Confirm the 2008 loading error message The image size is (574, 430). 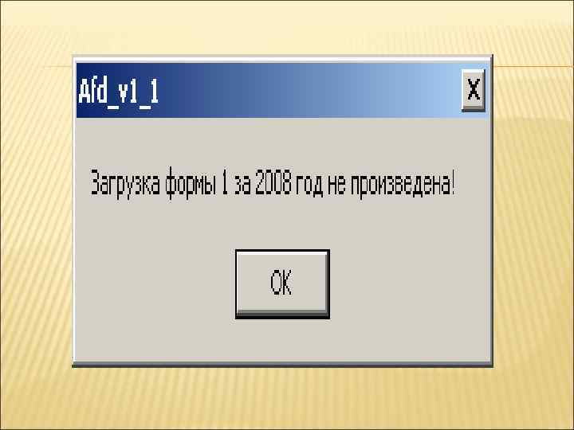click(x=282, y=284)
